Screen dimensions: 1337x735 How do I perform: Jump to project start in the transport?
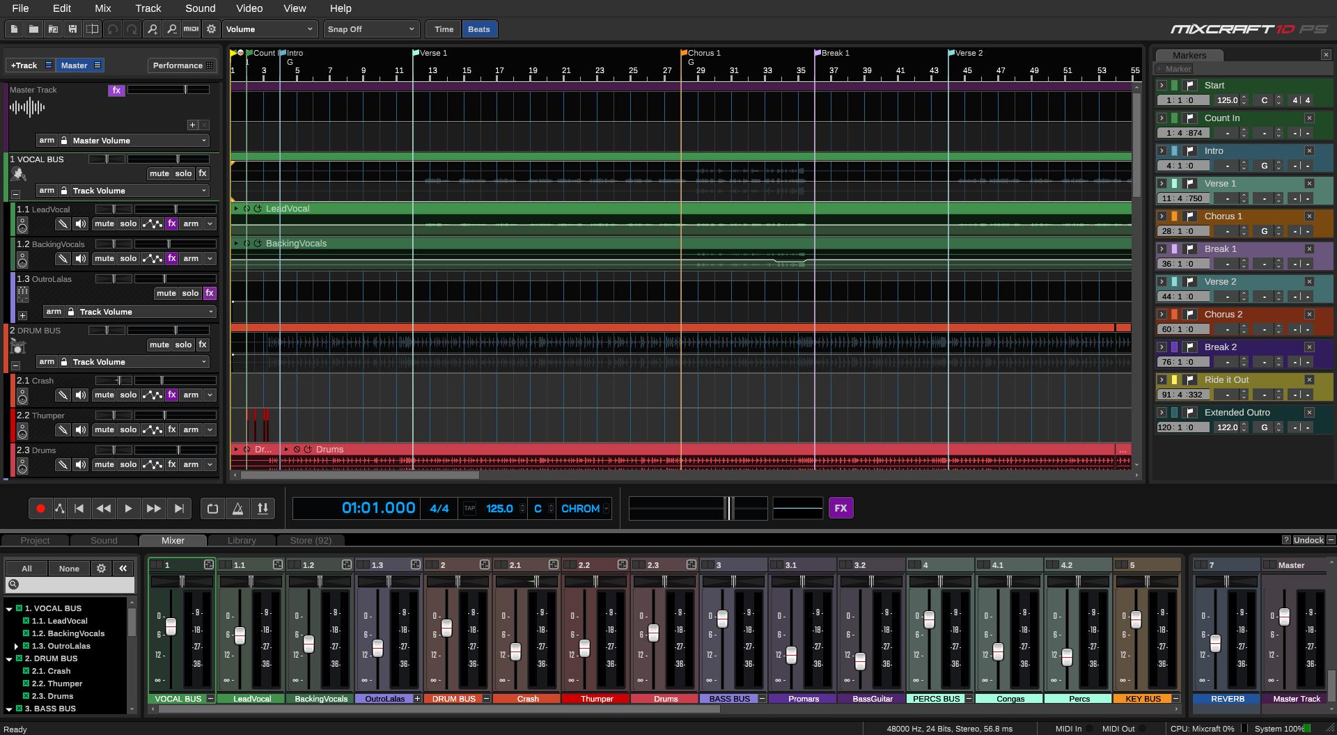(x=79, y=509)
